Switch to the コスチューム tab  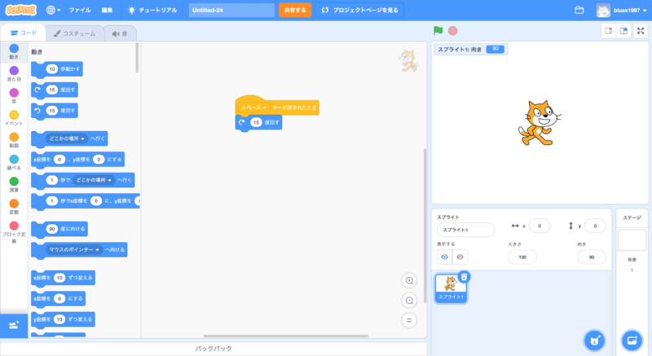[75, 33]
